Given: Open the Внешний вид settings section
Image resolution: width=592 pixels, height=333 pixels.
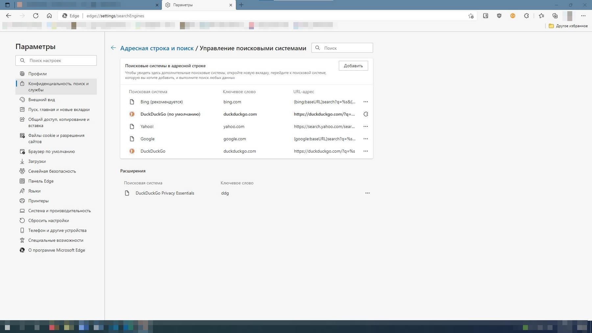Looking at the screenshot, I should click(56, 100).
